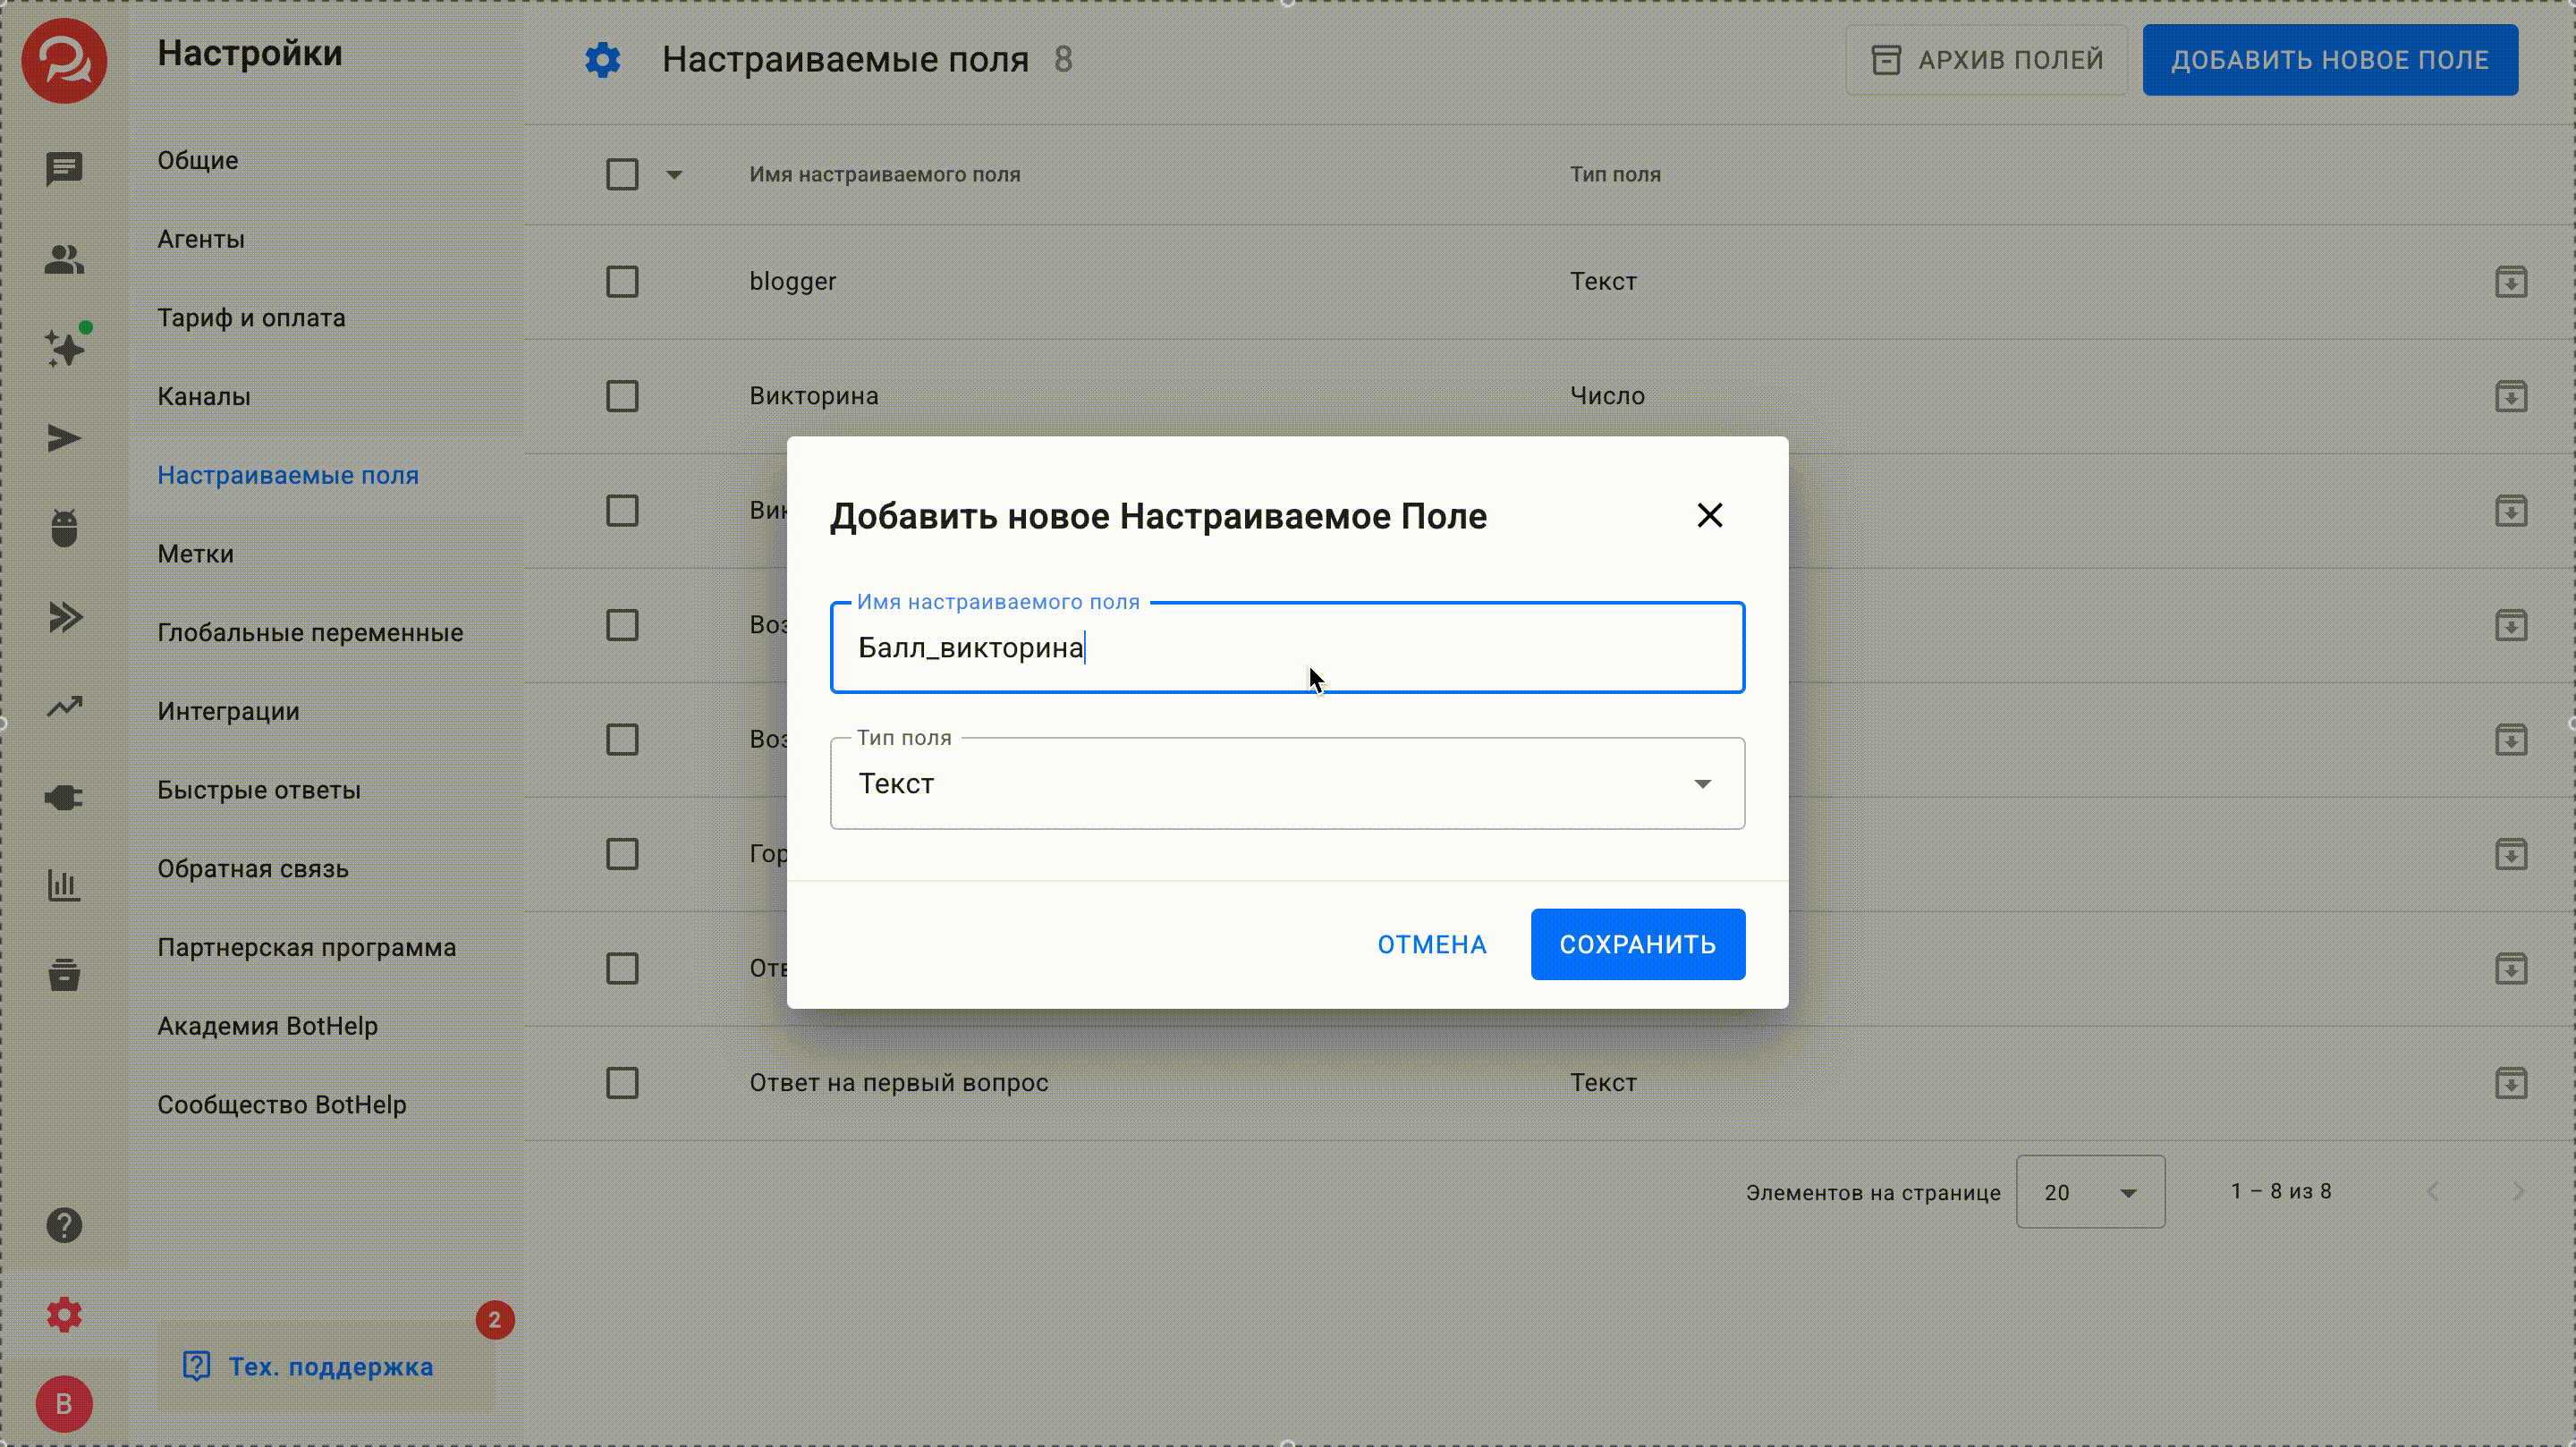
Task: Expand bulk selection arrow next to header checkbox
Action: tap(674, 175)
